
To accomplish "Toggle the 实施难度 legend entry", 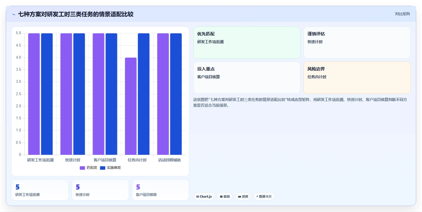I will [x=110, y=168].
